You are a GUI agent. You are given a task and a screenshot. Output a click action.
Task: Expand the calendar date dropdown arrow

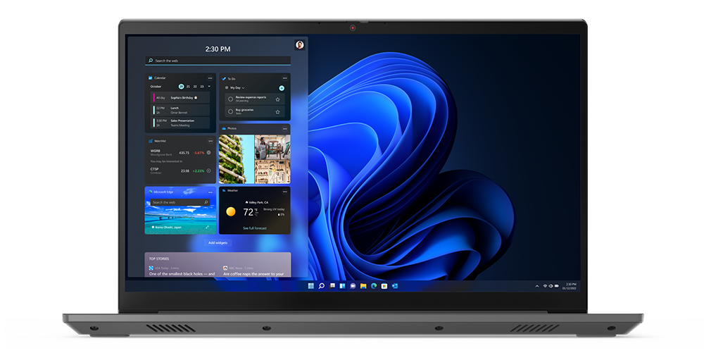point(209,86)
